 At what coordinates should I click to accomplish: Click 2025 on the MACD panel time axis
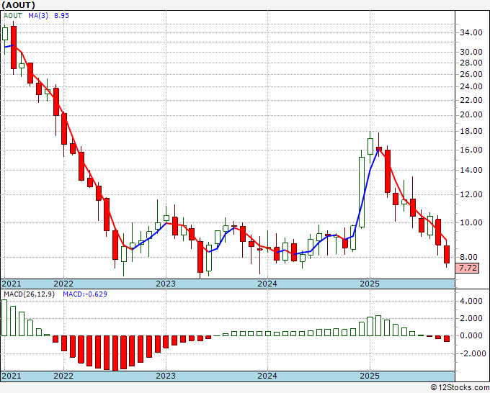click(x=369, y=376)
